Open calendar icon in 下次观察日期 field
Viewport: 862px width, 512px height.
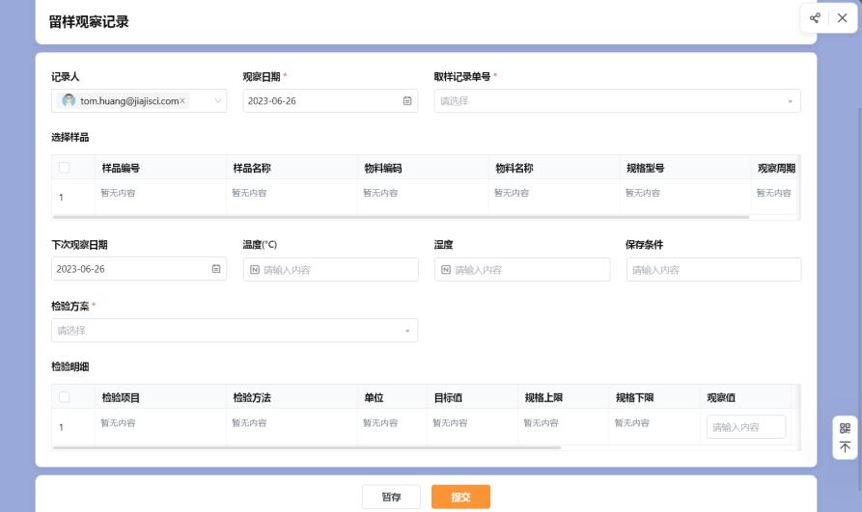click(216, 269)
